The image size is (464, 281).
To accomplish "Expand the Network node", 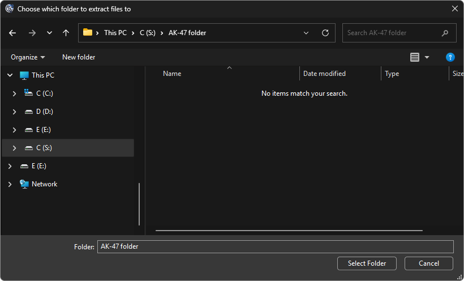I will pyautogui.click(x=10, y=184).
